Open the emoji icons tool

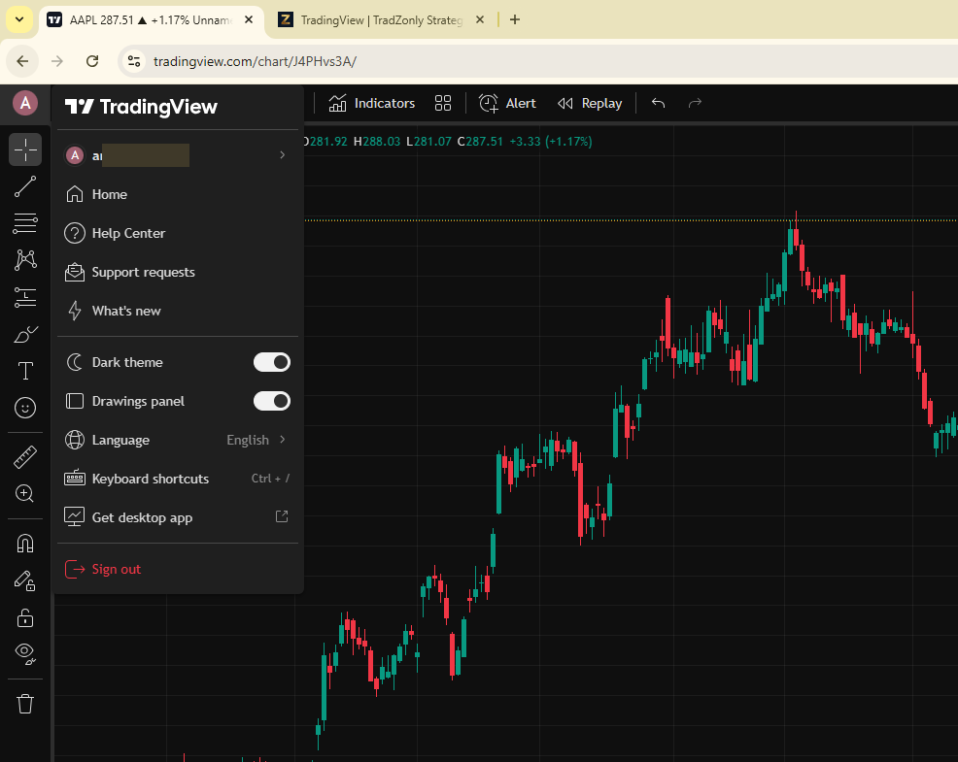tap(25, 408)
